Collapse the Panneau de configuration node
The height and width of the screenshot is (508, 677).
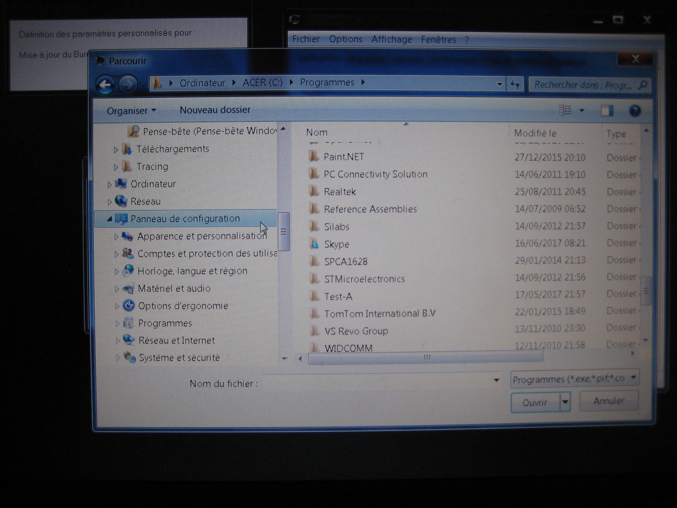pyautogui.click(x=110, y=219)
